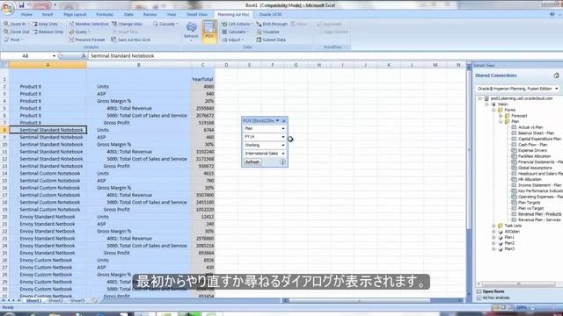Click Change Alias in the ribbon
Viewport: 563px width, 316px height.
point(127,24)
